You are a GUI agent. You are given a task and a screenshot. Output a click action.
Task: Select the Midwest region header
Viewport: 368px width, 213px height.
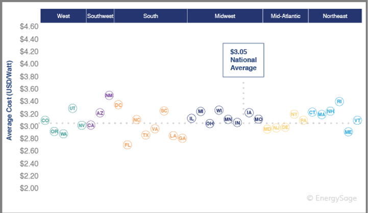click(225, 16)
